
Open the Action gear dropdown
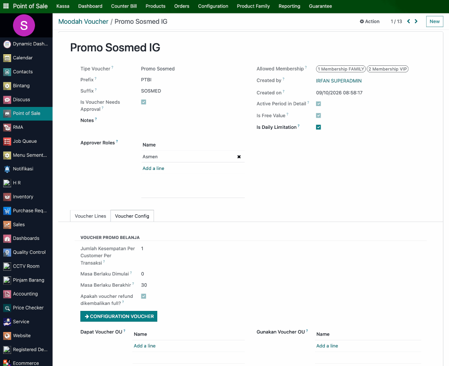(x=370, y=21)
